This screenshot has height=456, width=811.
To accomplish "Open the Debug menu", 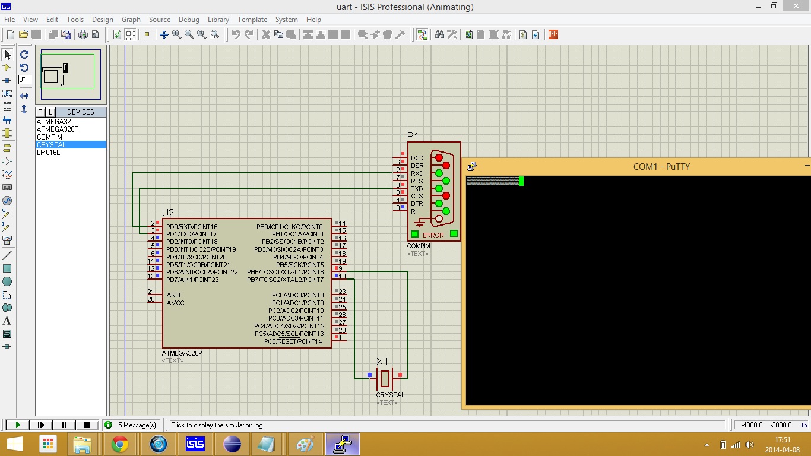I will tap(189, 20).
